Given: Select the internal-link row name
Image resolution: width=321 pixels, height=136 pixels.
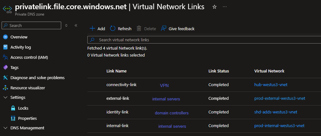Looking at the screenshot, I should (x=118, y=126).
